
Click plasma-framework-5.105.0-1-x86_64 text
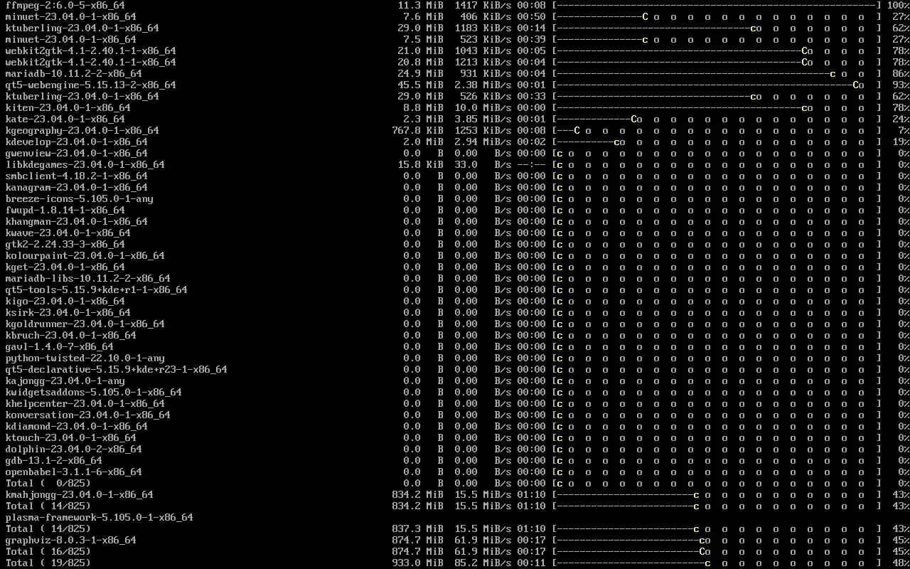pyautogui.click(x=99, y=517)
